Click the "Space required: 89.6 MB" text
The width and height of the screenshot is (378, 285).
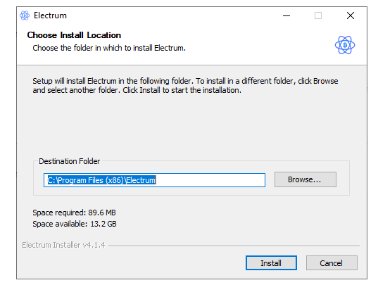(x=74, y=213)
